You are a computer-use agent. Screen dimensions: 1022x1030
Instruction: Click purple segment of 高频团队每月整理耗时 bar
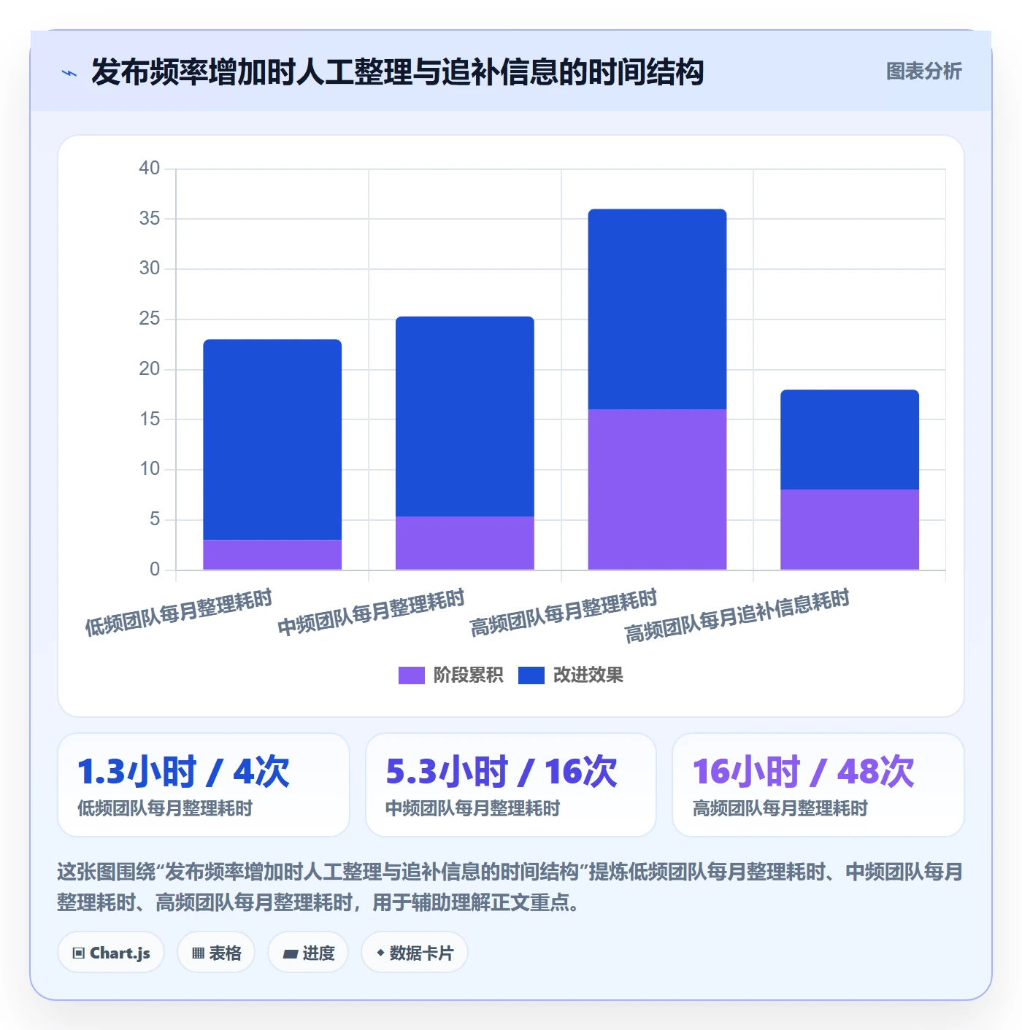tap(657, 489)
